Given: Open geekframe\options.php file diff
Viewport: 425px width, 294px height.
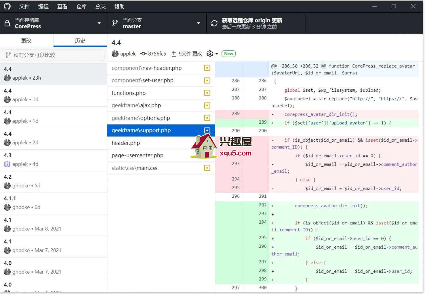Looking at the screenshot, I should 161,118.
